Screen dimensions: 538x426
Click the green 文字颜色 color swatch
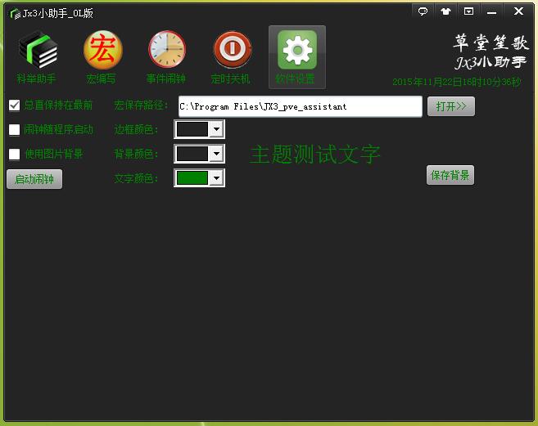pyautogui.click(x=192, y=178)
